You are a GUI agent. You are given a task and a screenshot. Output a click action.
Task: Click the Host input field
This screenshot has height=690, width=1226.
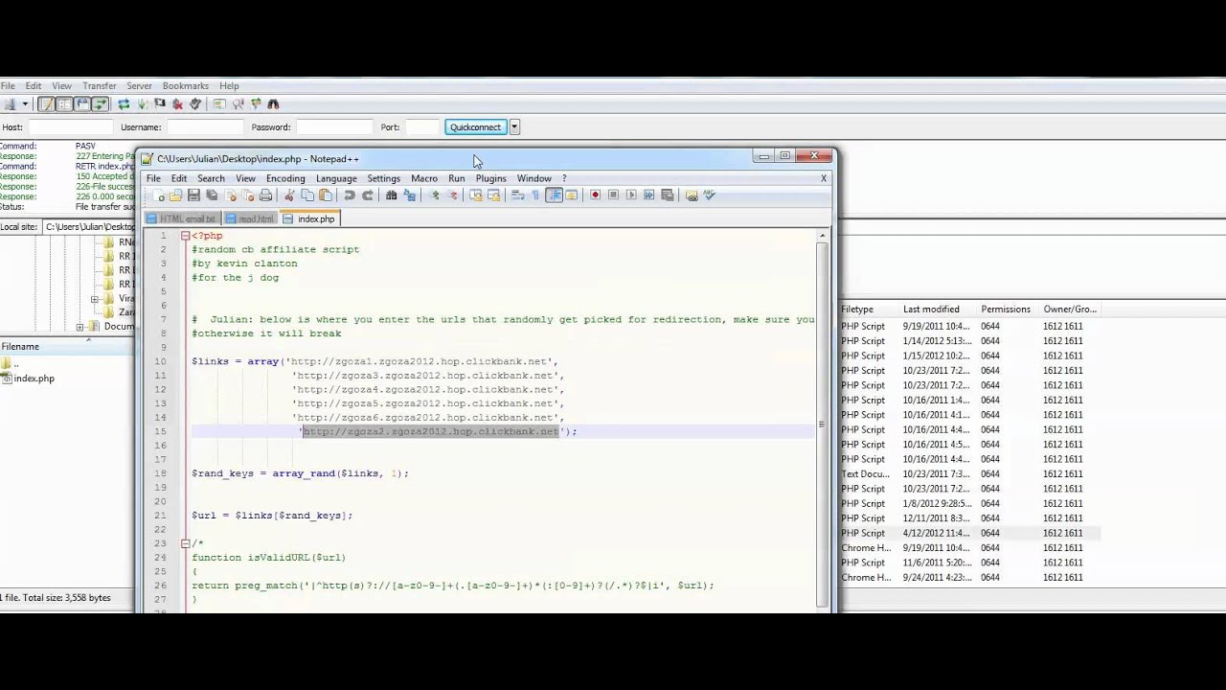(x=70, y=126)
